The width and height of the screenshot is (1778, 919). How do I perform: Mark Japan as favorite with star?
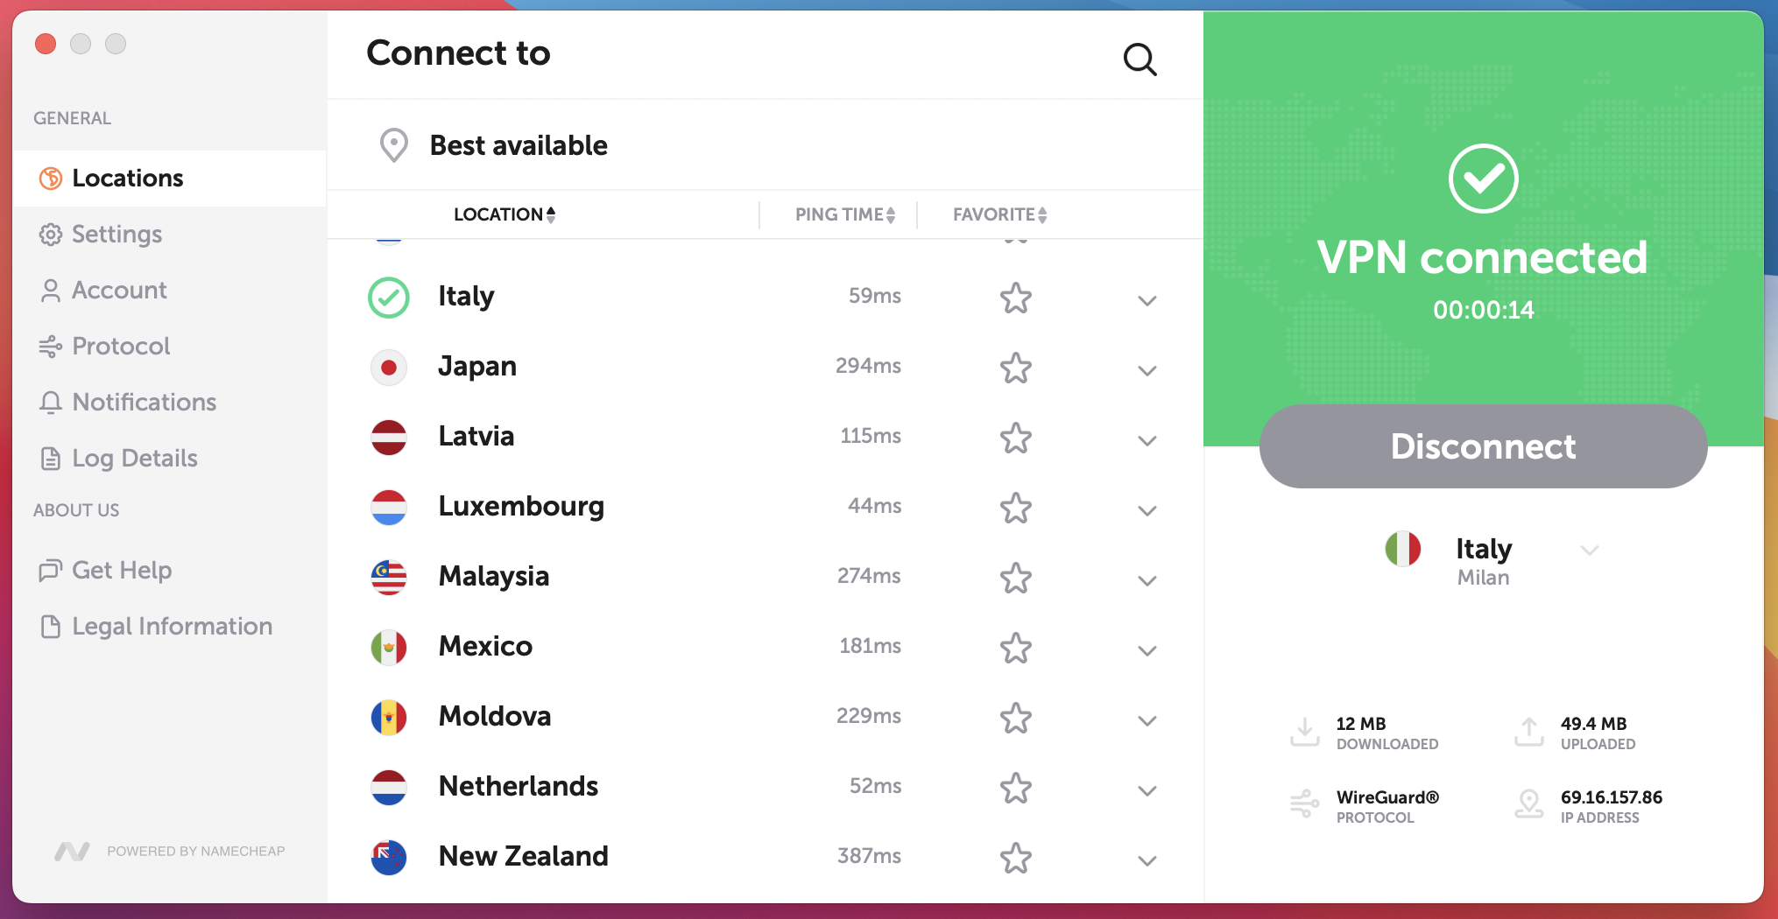[x=1016, y=368]
